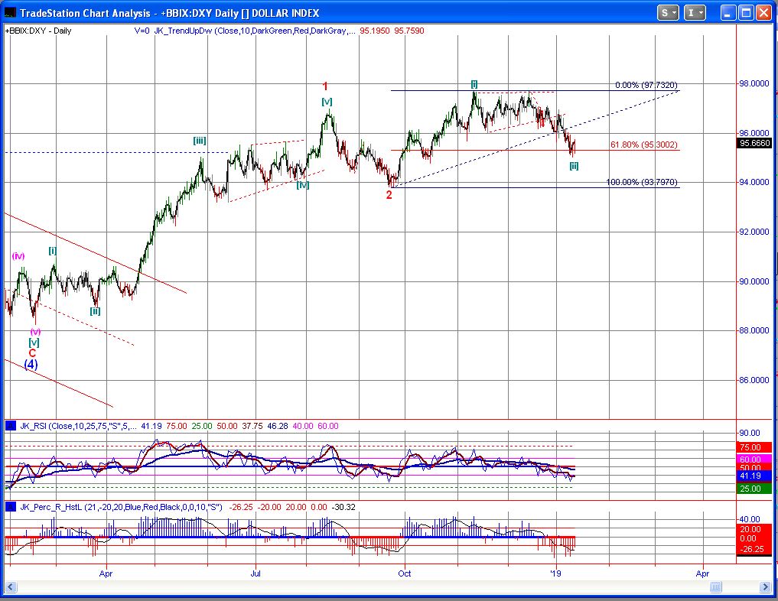Click the red wave '1' label
This screenshot has width=778, height=601.
pyautogui.click(x=325, y=86)
